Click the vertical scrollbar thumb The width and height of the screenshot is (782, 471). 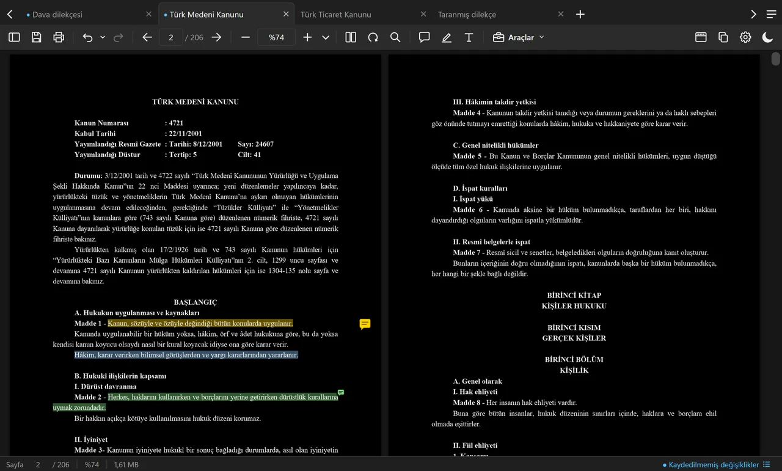(x=776, y=59)
